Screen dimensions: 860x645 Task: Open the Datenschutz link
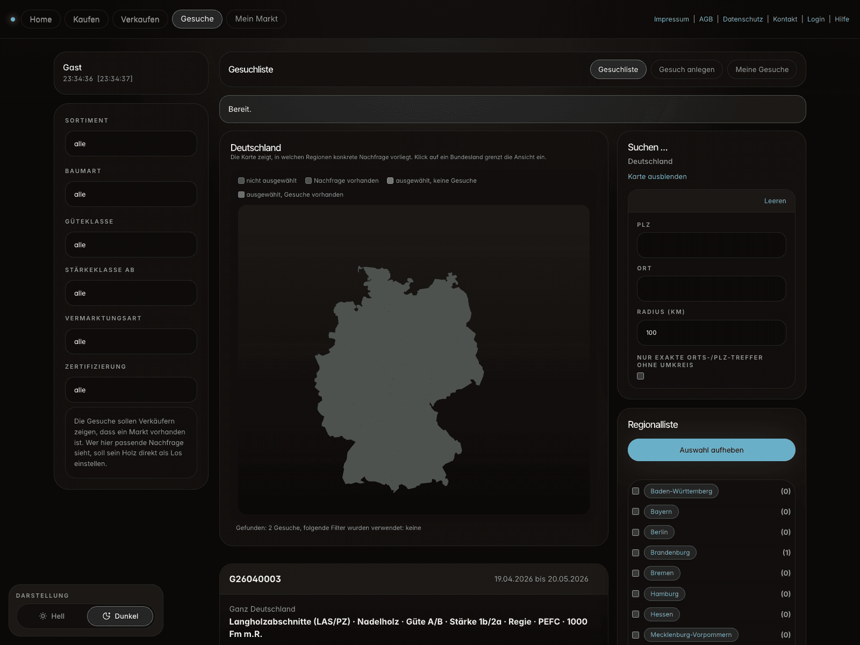(743, 19)
